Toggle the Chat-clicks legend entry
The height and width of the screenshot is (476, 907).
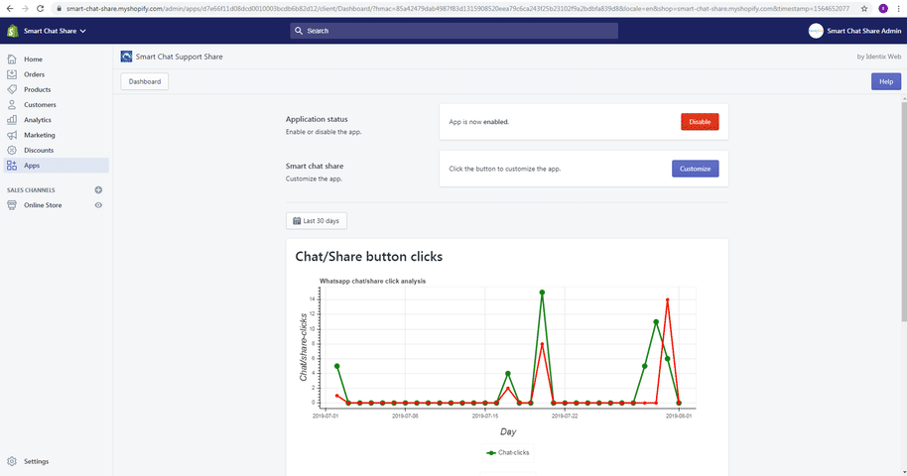[x=508, y=453]
